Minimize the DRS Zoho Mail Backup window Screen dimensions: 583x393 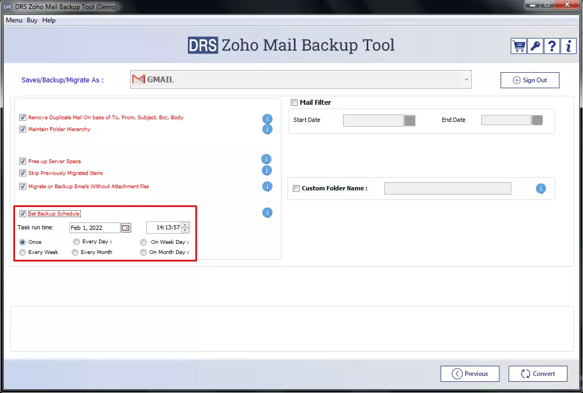coord(533,4)
